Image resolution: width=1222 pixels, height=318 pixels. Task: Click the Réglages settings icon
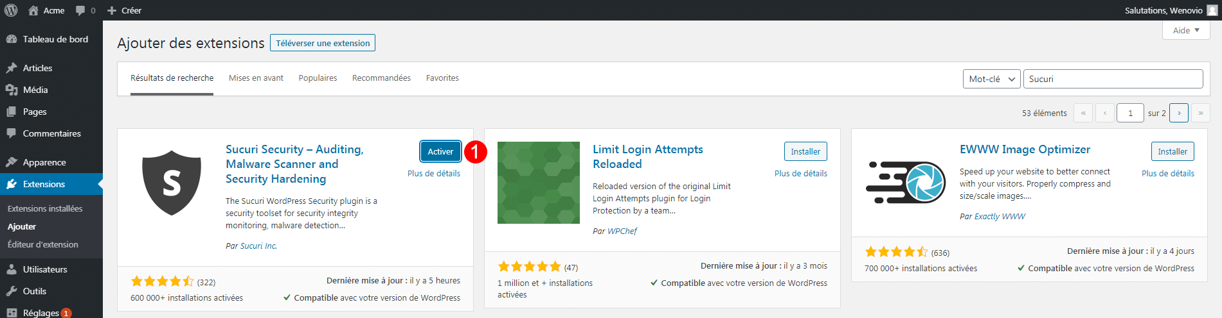pyautogui.click(x=12, y=313)
